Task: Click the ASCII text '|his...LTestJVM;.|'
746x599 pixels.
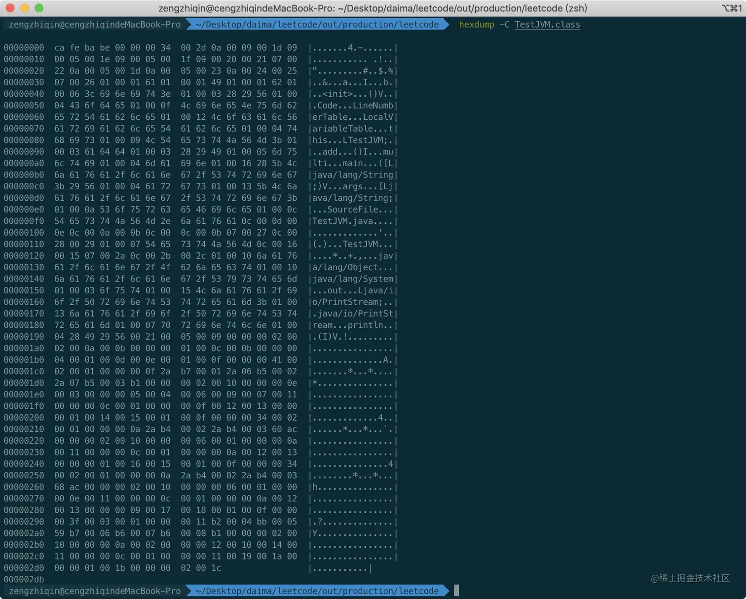Action: pos(353,140)
